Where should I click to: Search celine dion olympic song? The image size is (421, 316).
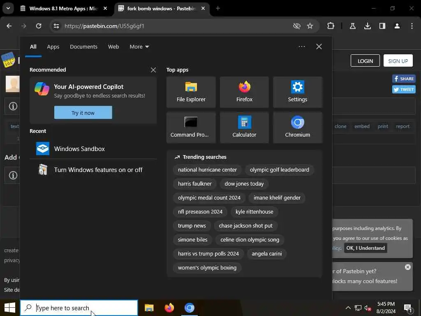tap(250, 240)
